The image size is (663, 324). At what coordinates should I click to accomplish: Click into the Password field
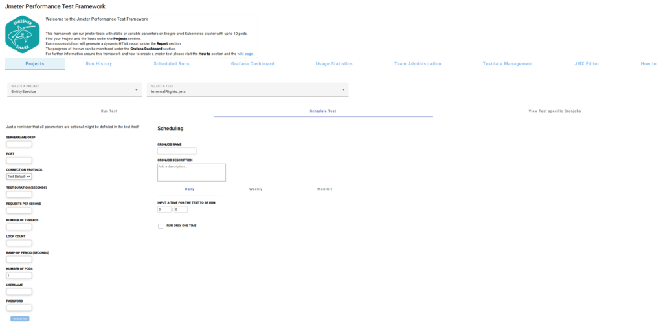(x=19, y=308)
